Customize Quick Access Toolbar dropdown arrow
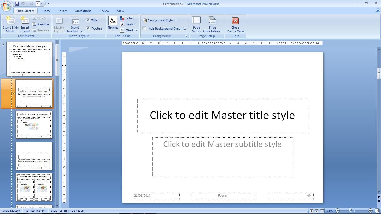Viewport: 381px width, 214px height. pyautogui.click(x=48, y=4)
